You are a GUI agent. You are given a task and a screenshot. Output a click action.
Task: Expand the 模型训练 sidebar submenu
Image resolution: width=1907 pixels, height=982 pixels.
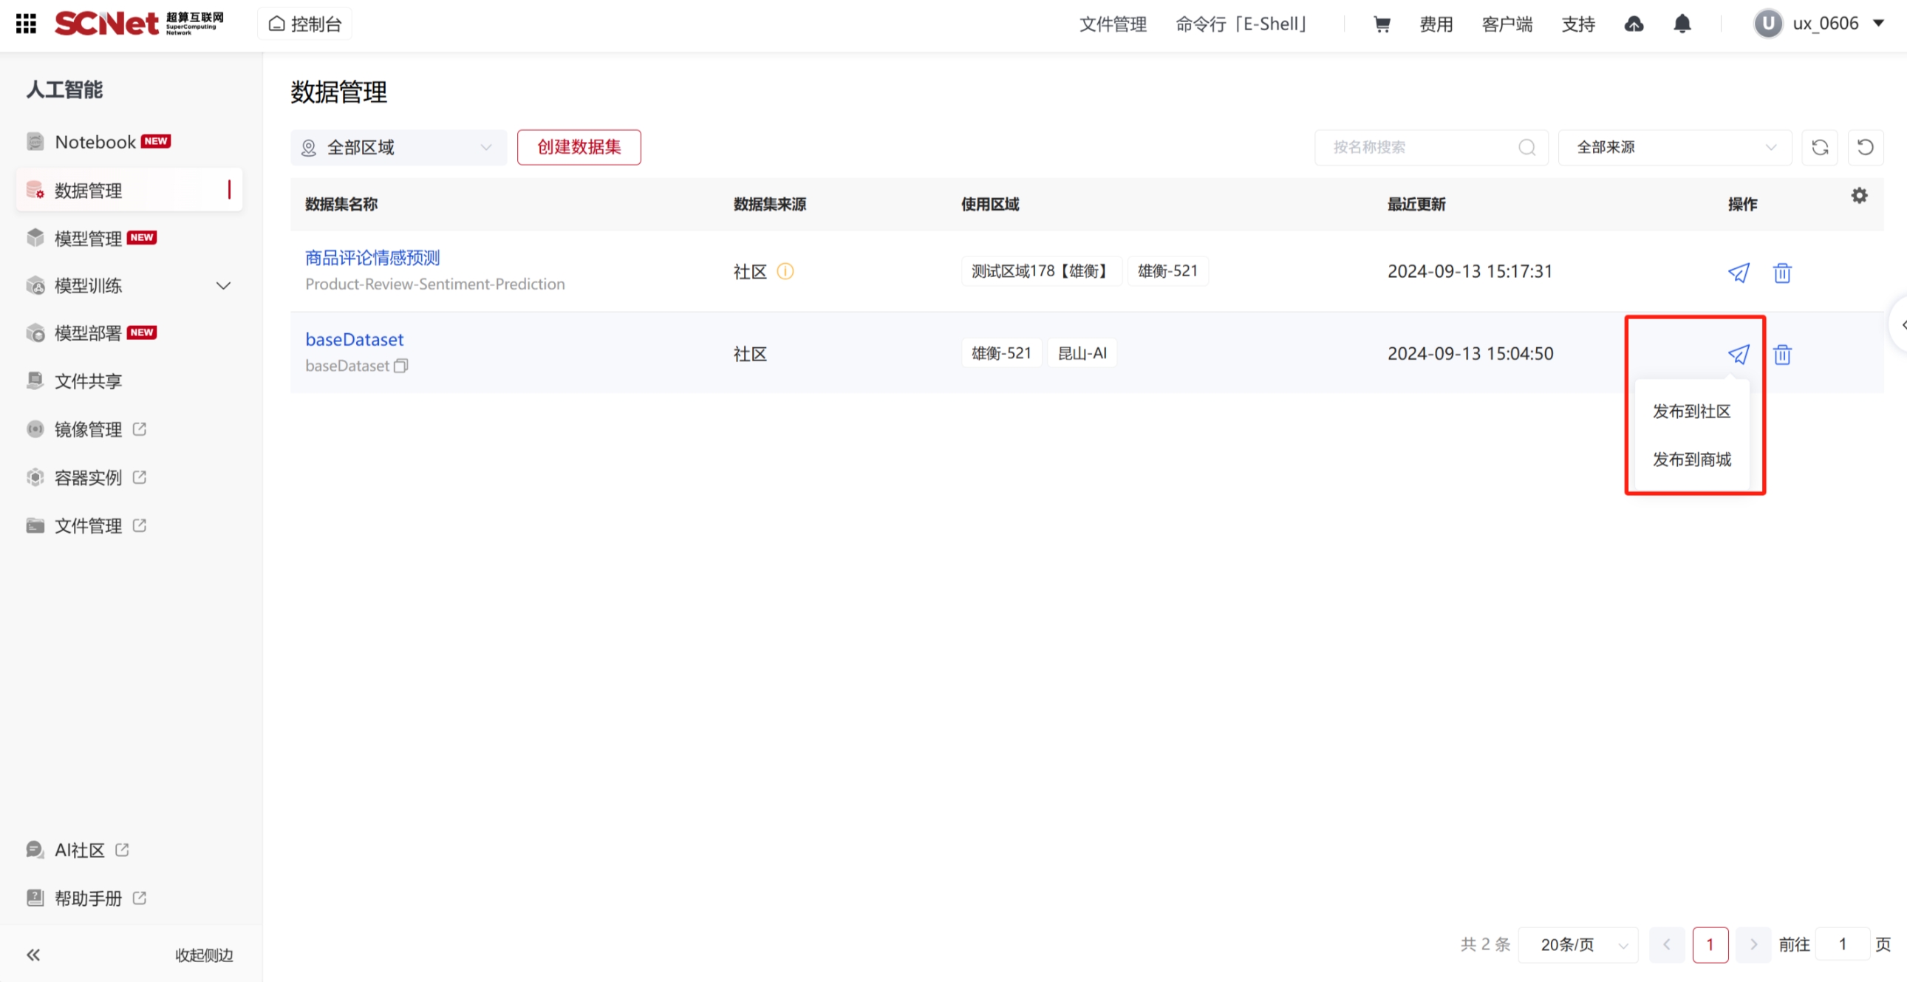(223, 286)
